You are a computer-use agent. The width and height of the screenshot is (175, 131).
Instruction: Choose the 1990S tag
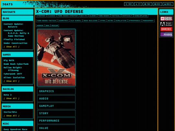[x=102, y=21]
